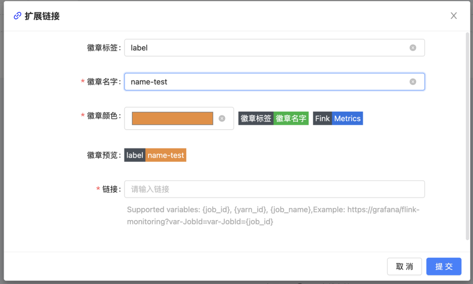Select the dark 徽章标签 sample badge
The height and width of the screenshot is (284, 473).
click(x=256, y=119)
